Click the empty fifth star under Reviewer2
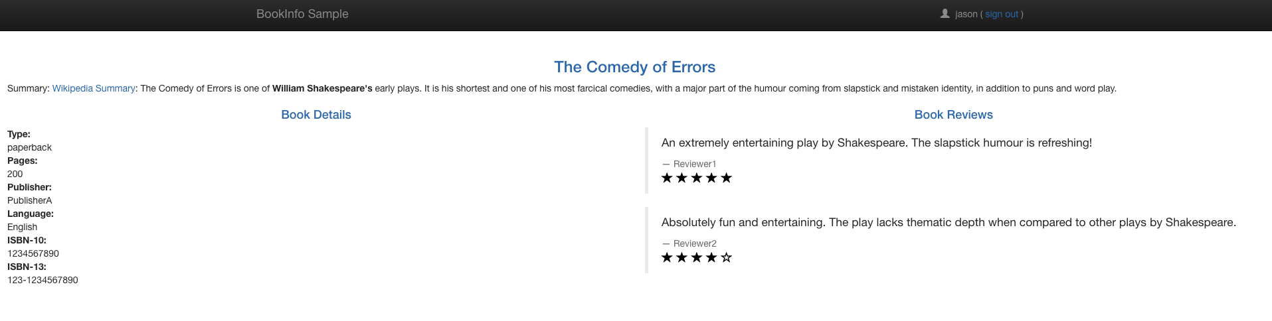The image size is (1272, 321). click(726, 257)
